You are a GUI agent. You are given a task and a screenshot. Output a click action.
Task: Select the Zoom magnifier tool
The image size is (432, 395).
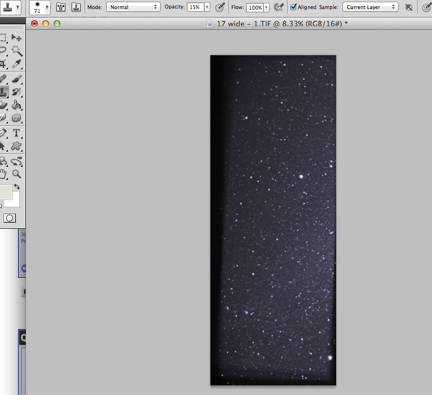click(x=16, y=174)
